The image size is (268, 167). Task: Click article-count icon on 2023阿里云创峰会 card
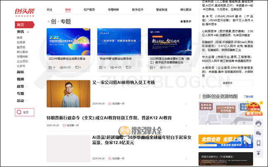151,68
